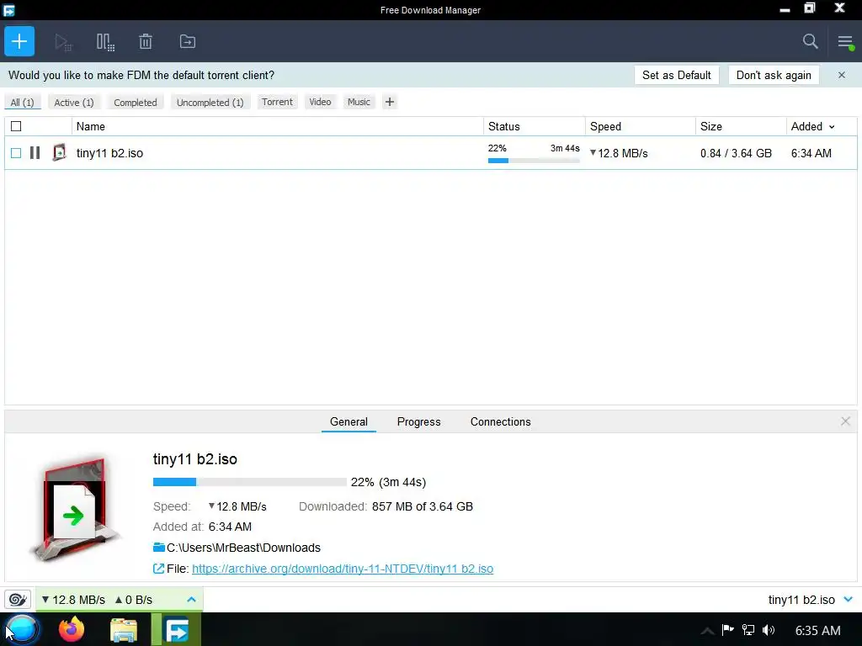Open the hamburger main menu

pyautogui.click(x=845, y=42)
